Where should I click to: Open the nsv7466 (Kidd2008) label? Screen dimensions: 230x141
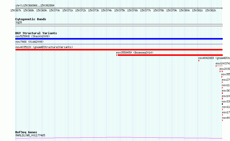(x=29, y=42)
